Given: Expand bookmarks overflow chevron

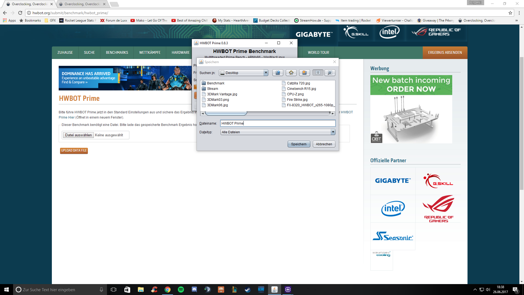Looking at the screenshot, I should coord(516,20).
